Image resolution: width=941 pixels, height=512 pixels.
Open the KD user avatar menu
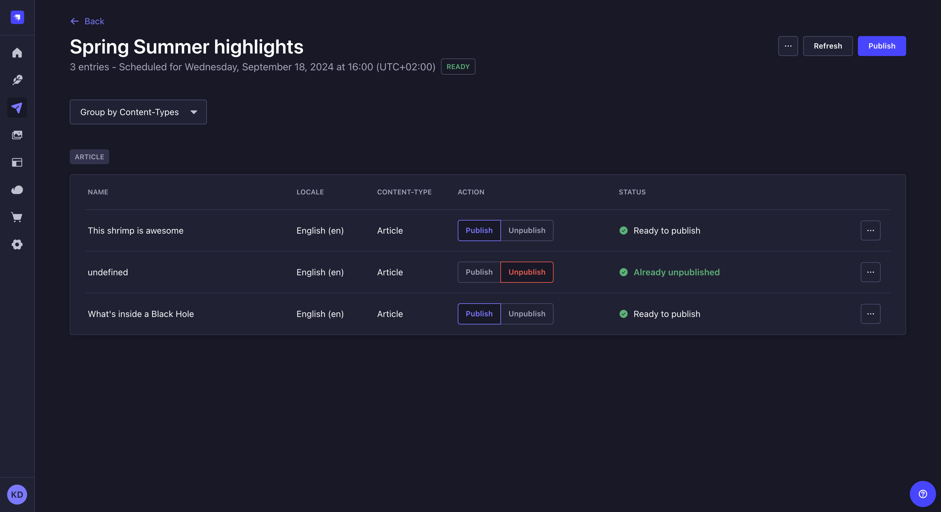pos(17,495)
